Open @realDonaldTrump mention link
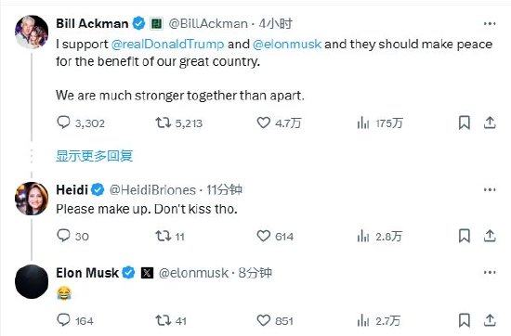The image size is (511, 336). [167, 45]
